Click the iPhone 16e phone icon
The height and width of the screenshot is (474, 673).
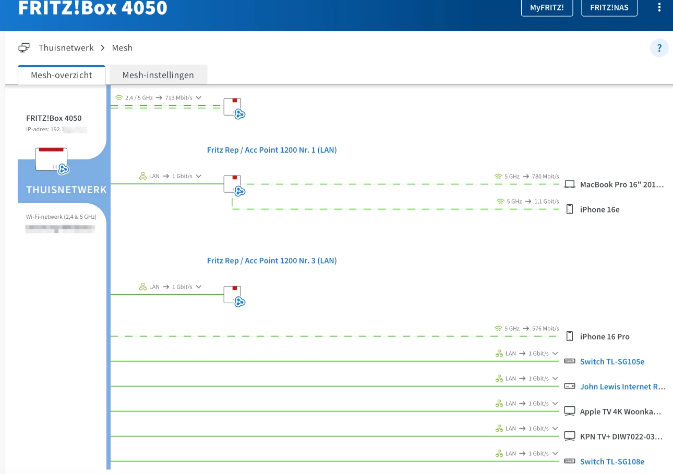pos(570,209)
